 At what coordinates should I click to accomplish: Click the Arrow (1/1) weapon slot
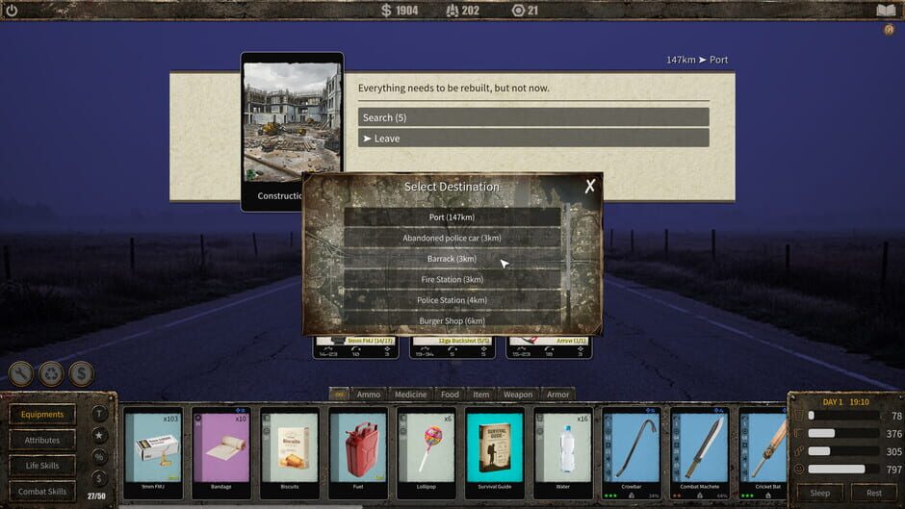pyautogui.click(x=549, y=347)
